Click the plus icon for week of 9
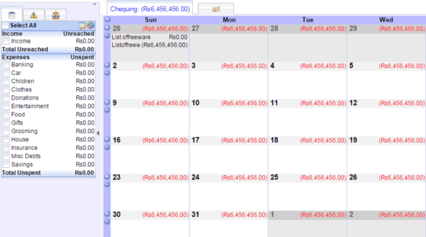The width and height of the screenshot is (426, 237). click(107, 102)
